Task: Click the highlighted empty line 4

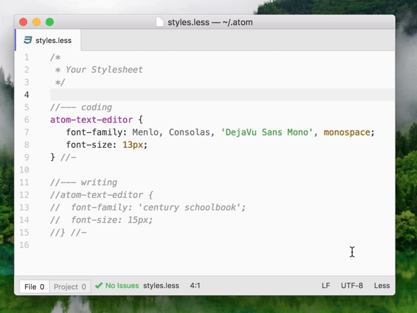Action: pos(222,94)
